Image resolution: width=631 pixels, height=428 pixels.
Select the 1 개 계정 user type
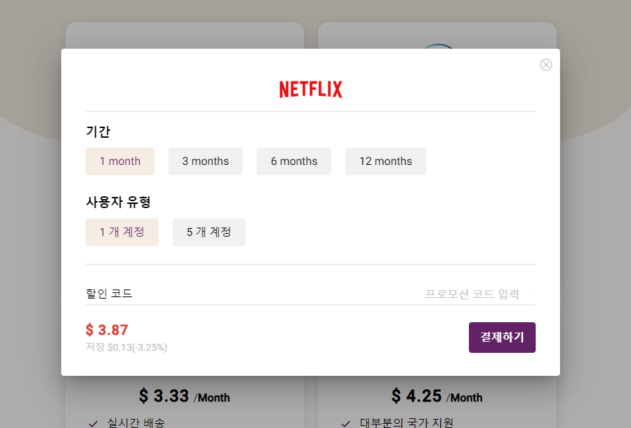pyautogui.click(x=122, y=232)
